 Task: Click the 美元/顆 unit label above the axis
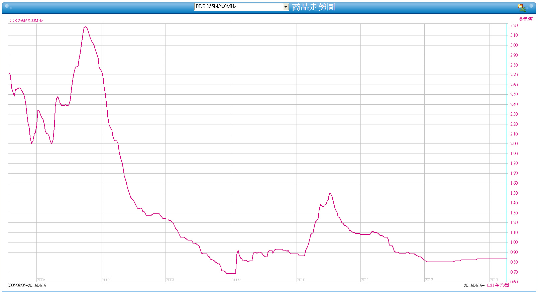(x=526, y=19)
